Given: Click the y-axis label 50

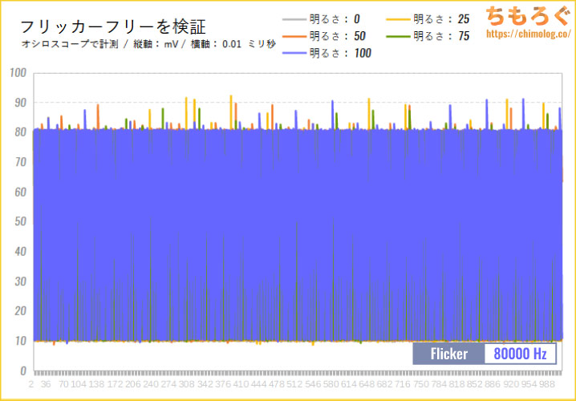Looking at the screenshot, I should (20, 222).
